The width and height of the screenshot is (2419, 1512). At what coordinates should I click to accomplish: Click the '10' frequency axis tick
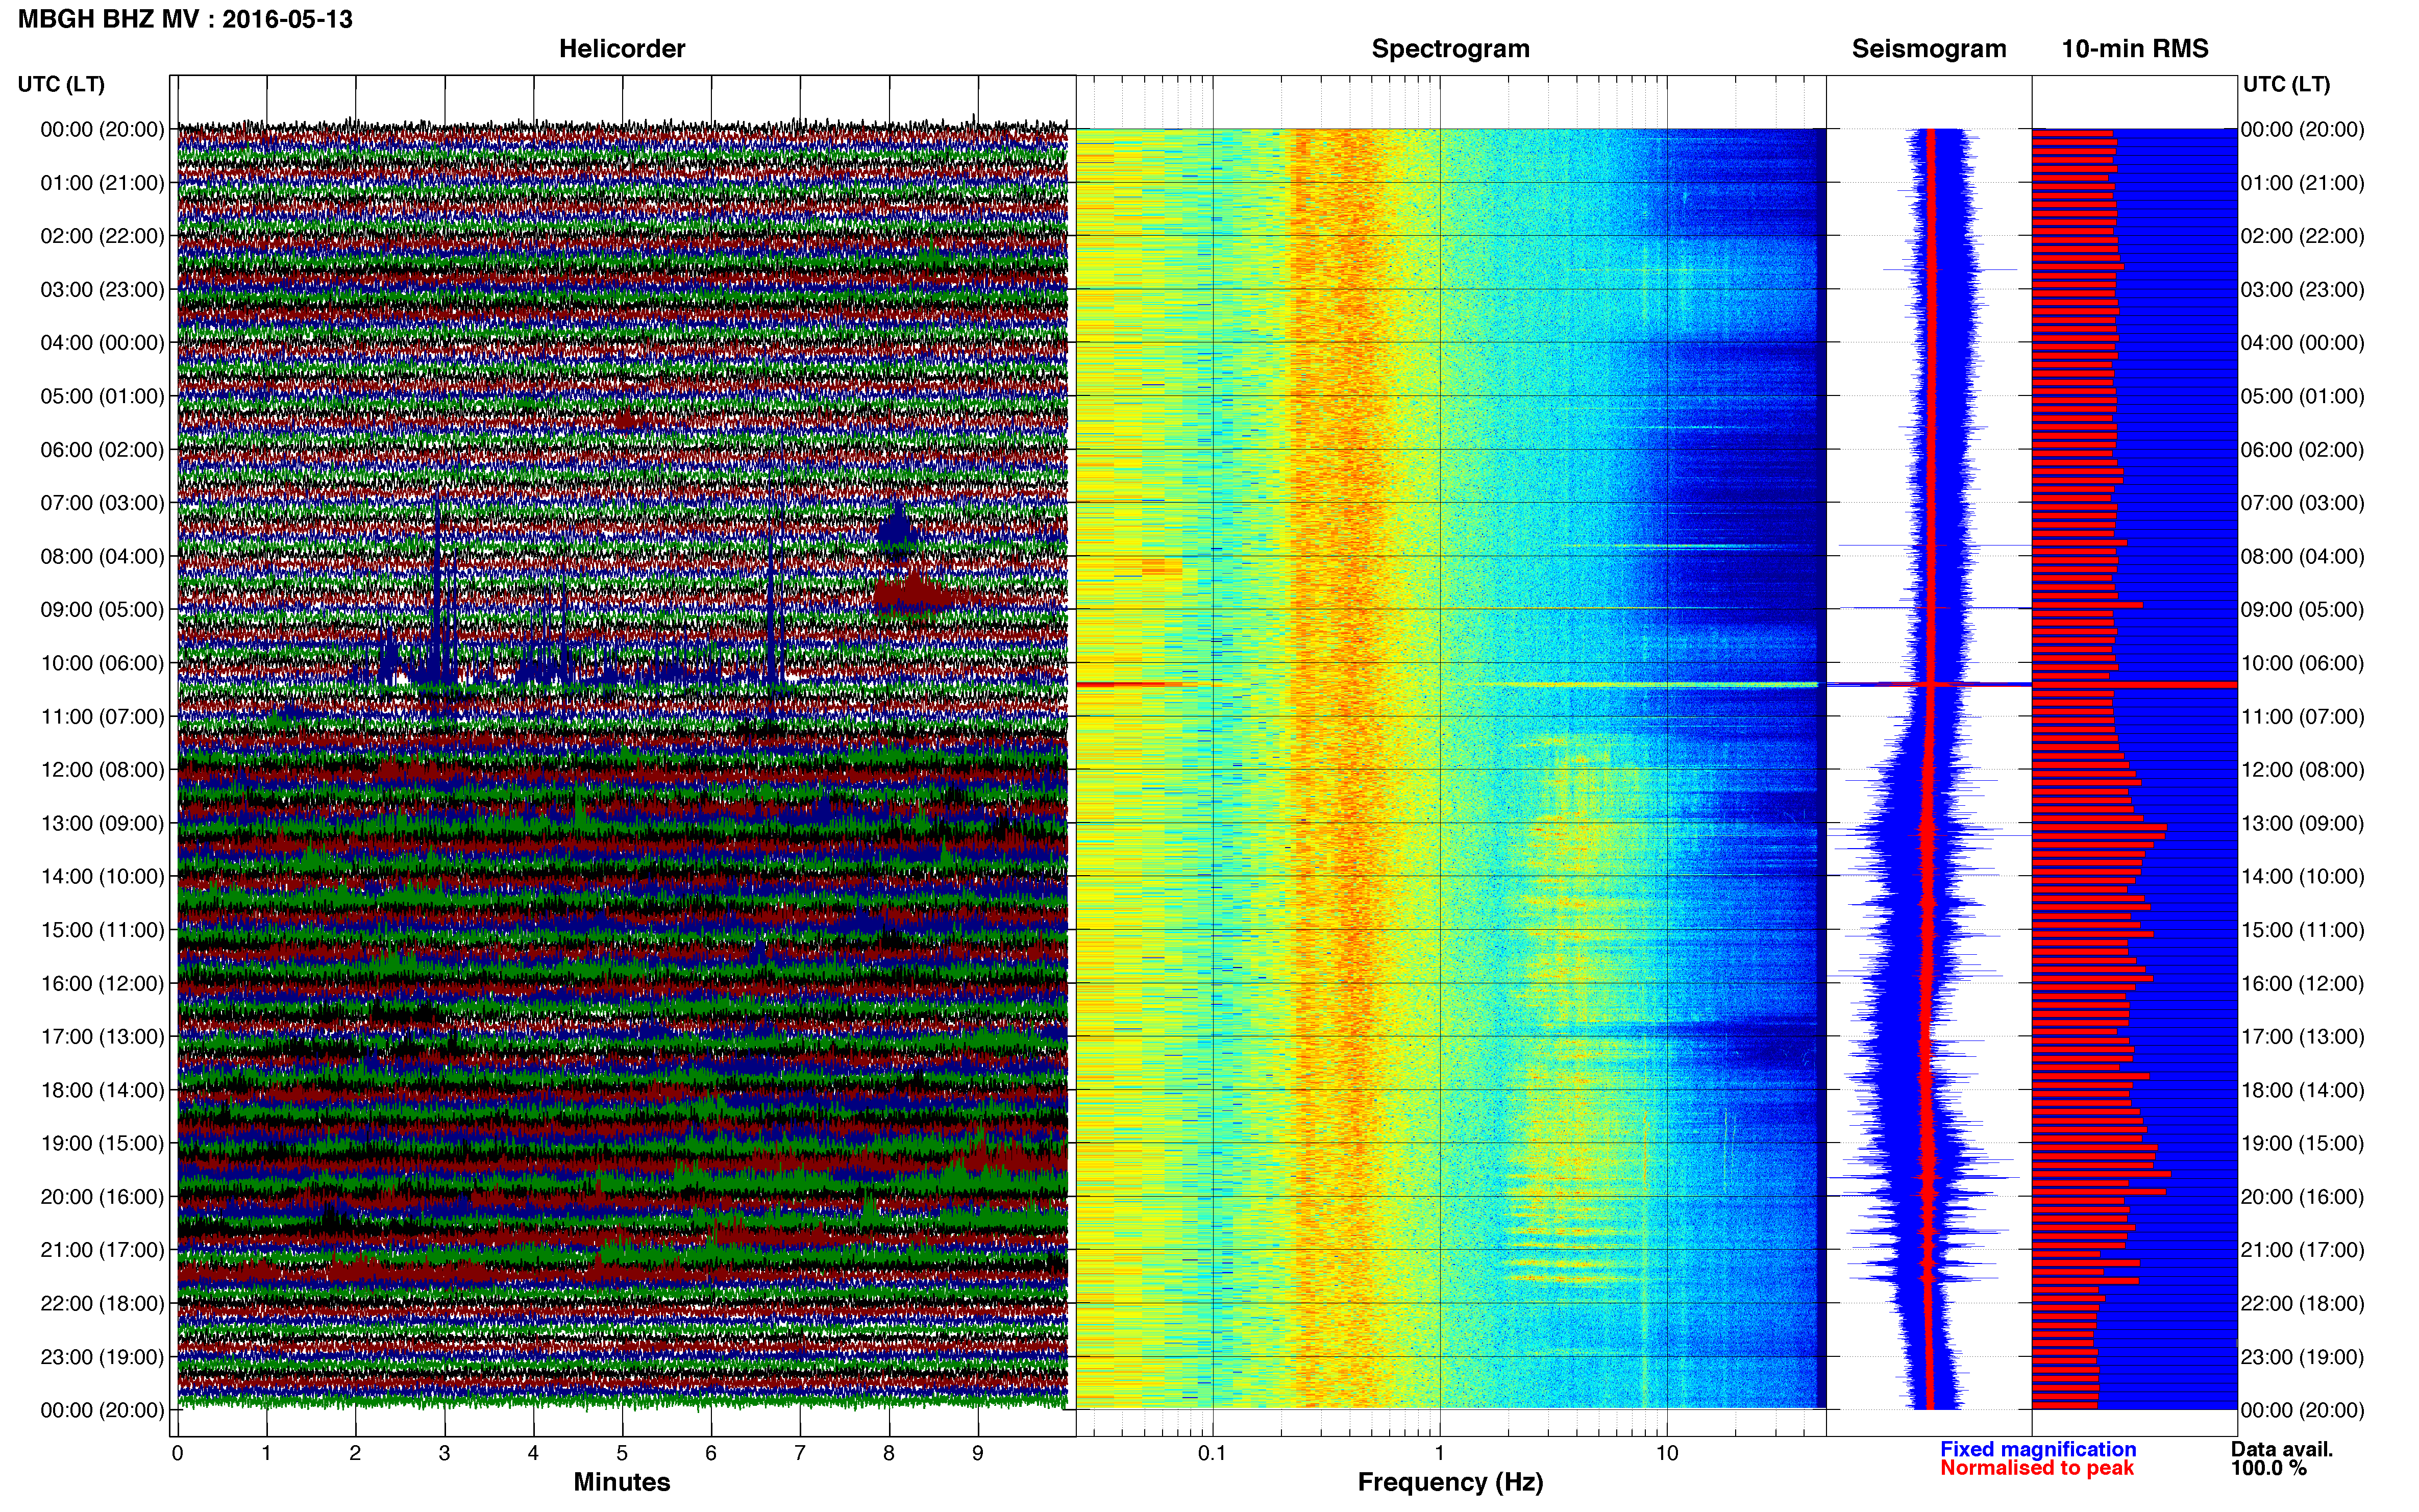tap(1667, 1454)
